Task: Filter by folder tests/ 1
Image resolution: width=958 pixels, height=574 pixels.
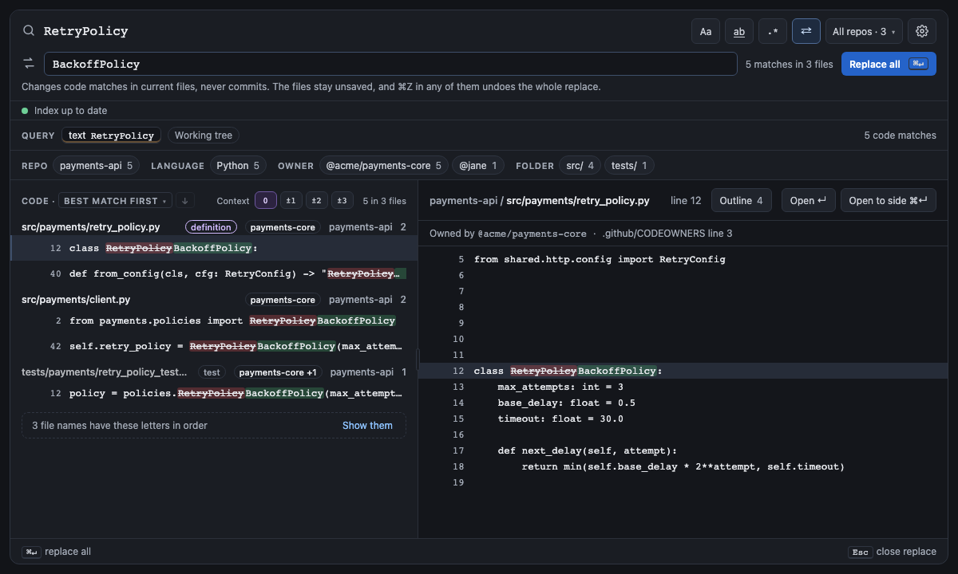Action: (630, 166)
